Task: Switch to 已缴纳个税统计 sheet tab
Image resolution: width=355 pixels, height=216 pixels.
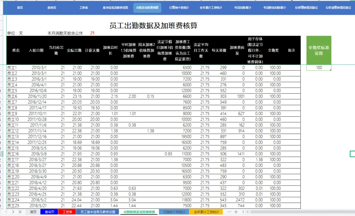Action: click(174, 212)
